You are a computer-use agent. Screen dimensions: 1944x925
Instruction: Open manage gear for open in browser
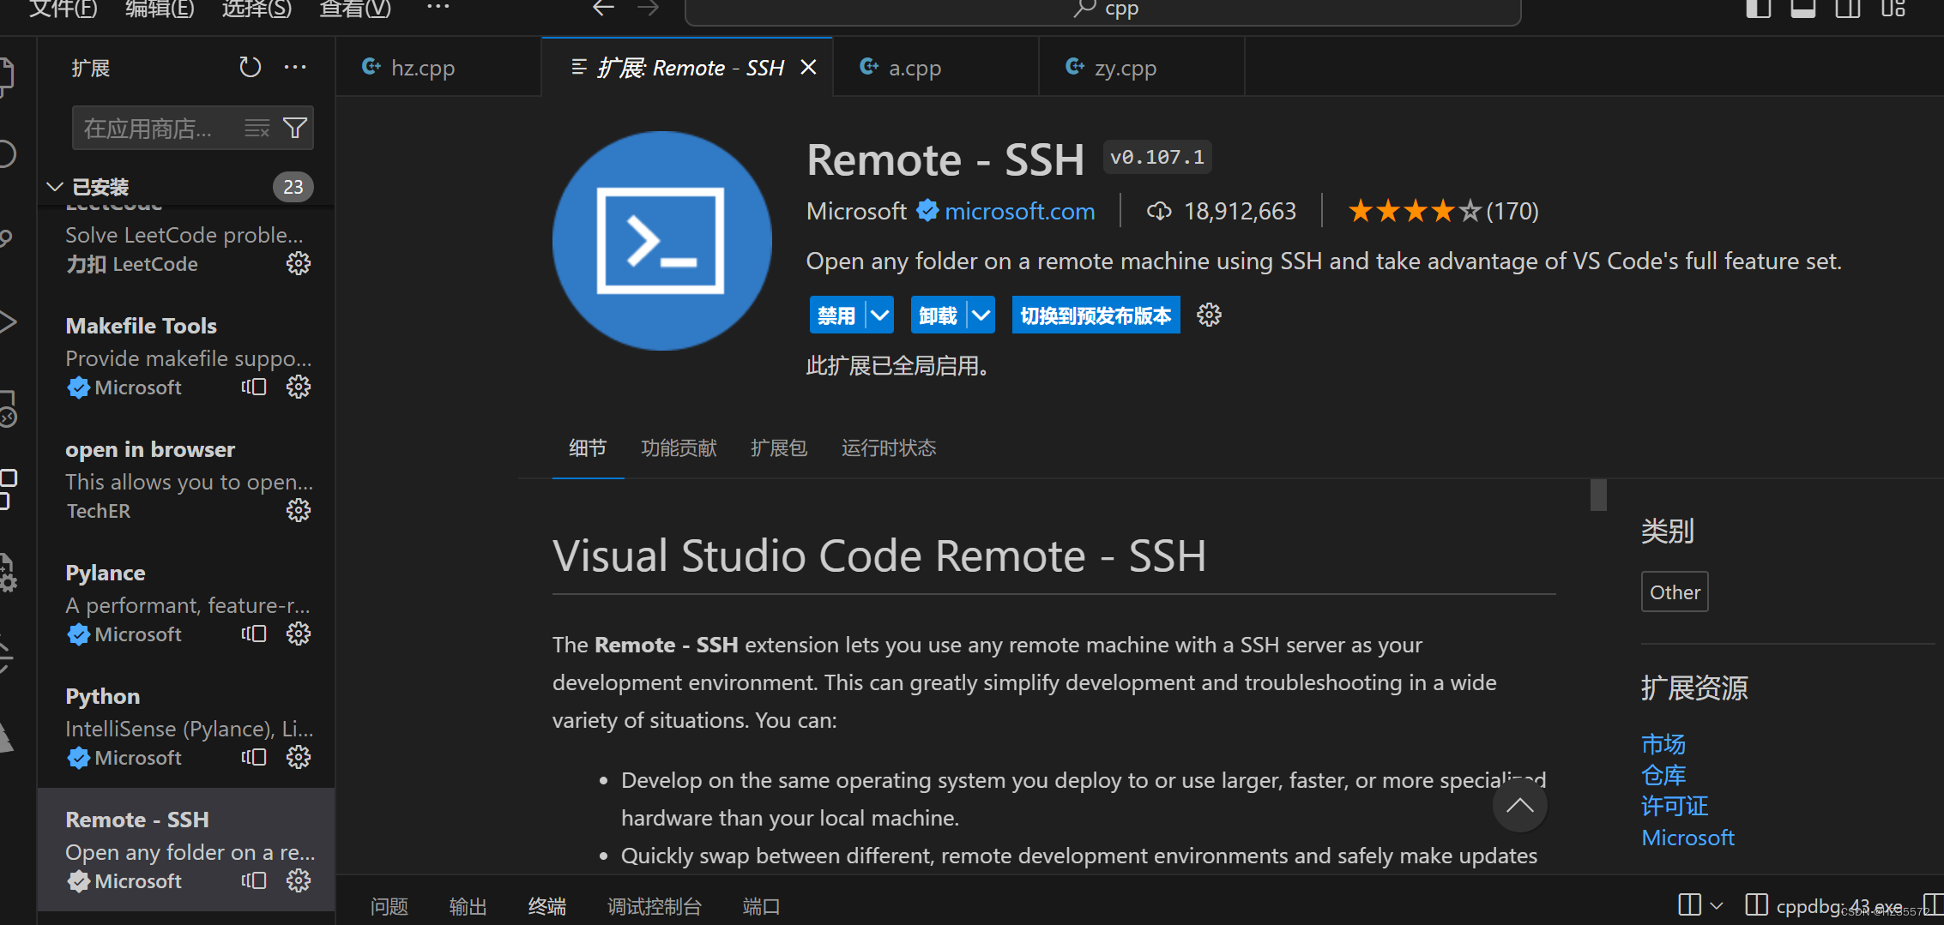(x=299, y=510)
